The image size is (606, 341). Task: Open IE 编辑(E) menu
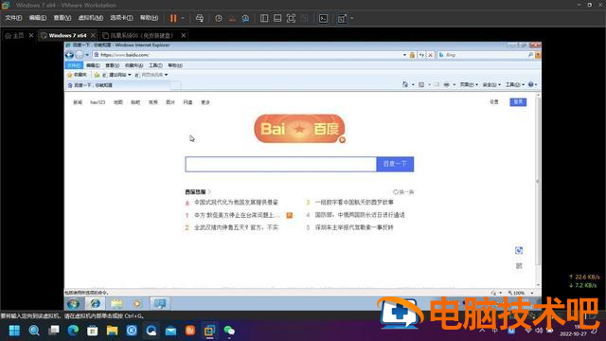point(93,65)
